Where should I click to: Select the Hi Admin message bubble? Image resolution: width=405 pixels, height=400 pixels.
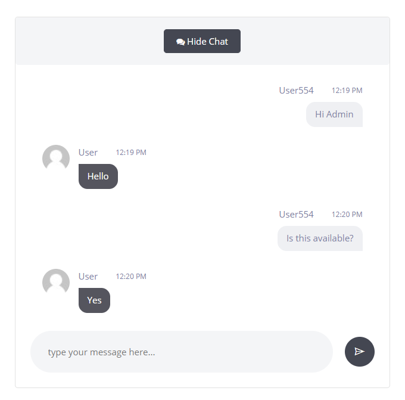tap(334, 114)
